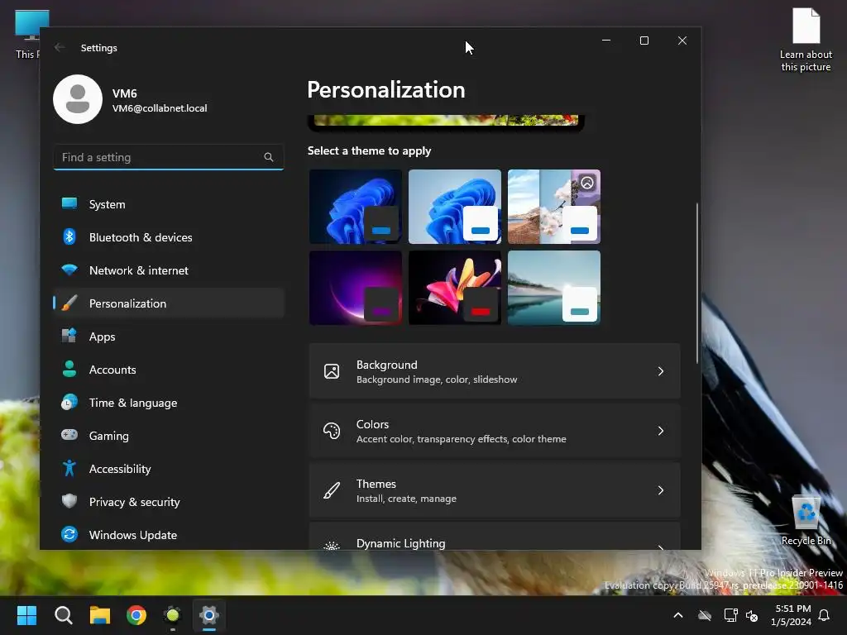The width and height of the screenshot is (847, 635).
Task: Click the muted volume tray icon
Action: pyautogui.click(x=752, y=615)
